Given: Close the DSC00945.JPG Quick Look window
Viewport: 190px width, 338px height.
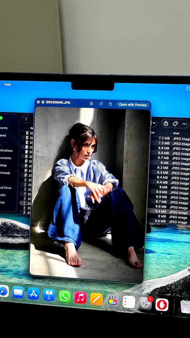Looking at the screenshot, I should click(x=38, y=102).
